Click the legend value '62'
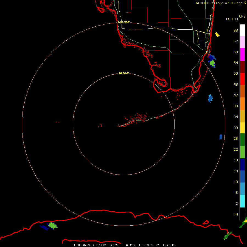Screen dimensions: 247x247 point(236,41)
